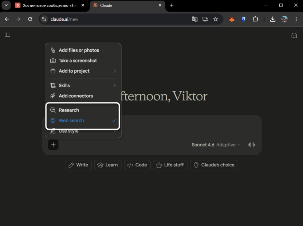Image resolution: width=303 pixels, height=226 pixels.
Task: Click the forward navigation arrow
Action: 18,19
